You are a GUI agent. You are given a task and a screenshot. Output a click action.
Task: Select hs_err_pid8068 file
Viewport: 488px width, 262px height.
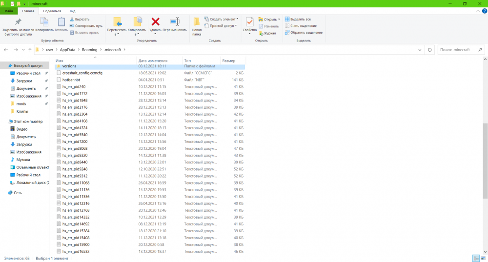coord(150,149)
